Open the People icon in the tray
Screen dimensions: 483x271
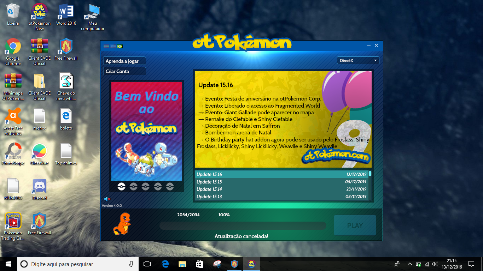pos(397,264)
